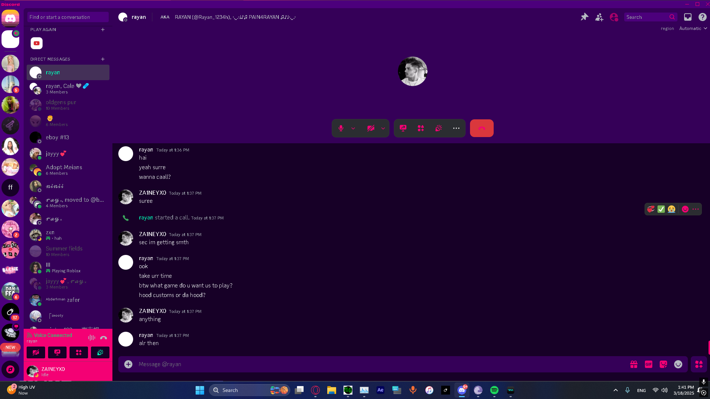Click the more options dots in call controls
Viewport: 710px width, 399px height.
tap(456, 128)
